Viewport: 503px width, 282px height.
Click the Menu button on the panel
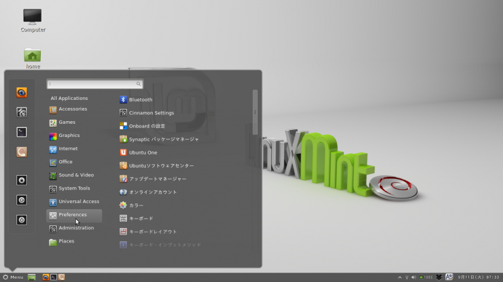pos(13,277)
